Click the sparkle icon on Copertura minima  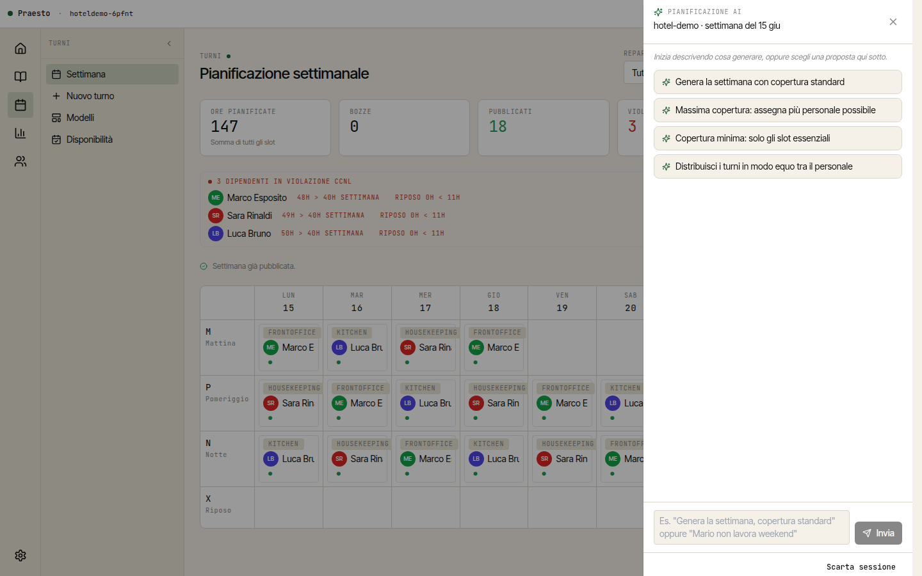(x=666, y=138)
